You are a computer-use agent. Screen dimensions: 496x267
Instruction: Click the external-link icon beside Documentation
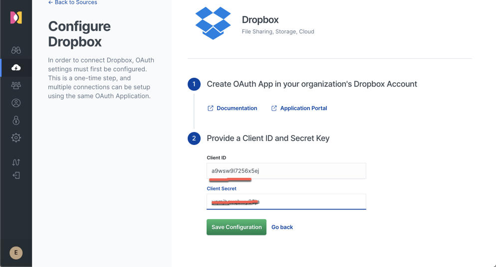(x=211, y=108)
